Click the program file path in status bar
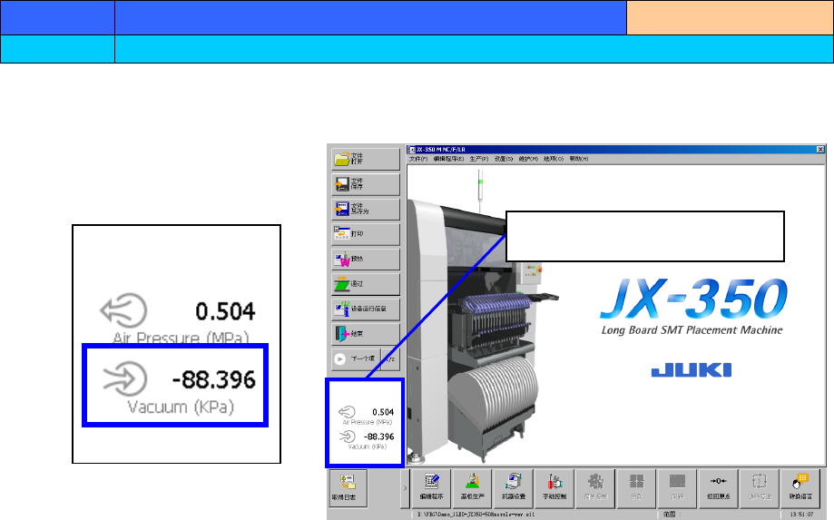Viewport: 834px width, 520px height. pos(476,515)
